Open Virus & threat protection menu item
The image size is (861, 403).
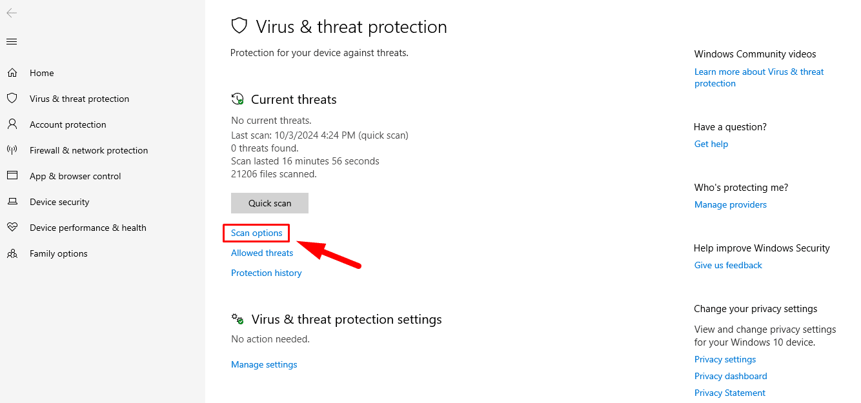click(x=79, y=99)
